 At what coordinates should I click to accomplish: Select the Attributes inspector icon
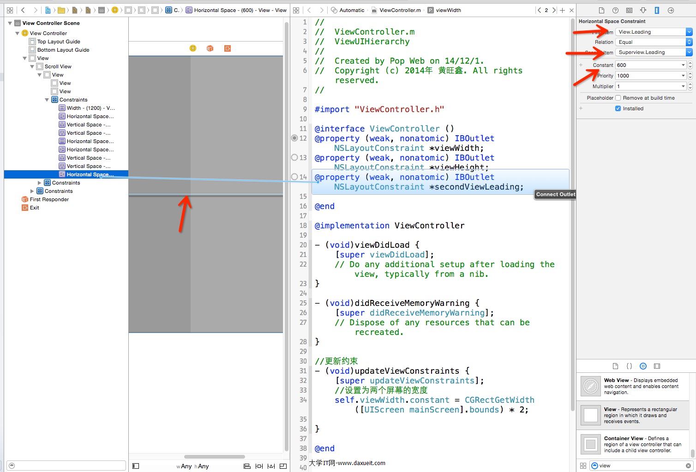tap(643, 10)
